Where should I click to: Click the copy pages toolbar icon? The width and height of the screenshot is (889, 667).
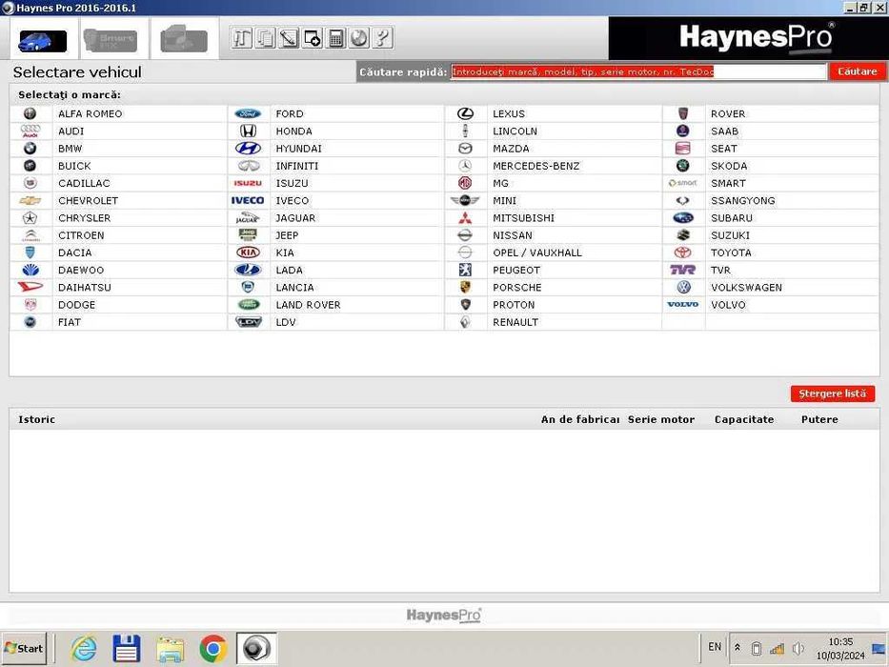(265, 38)
